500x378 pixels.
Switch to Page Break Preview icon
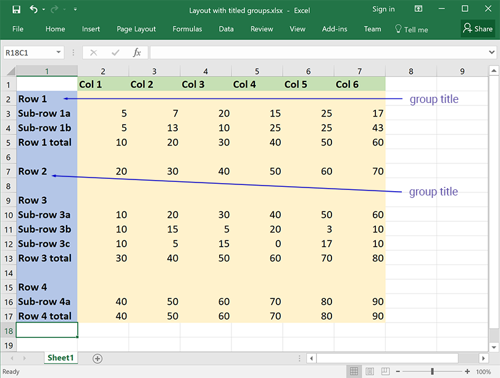point(386,371)
